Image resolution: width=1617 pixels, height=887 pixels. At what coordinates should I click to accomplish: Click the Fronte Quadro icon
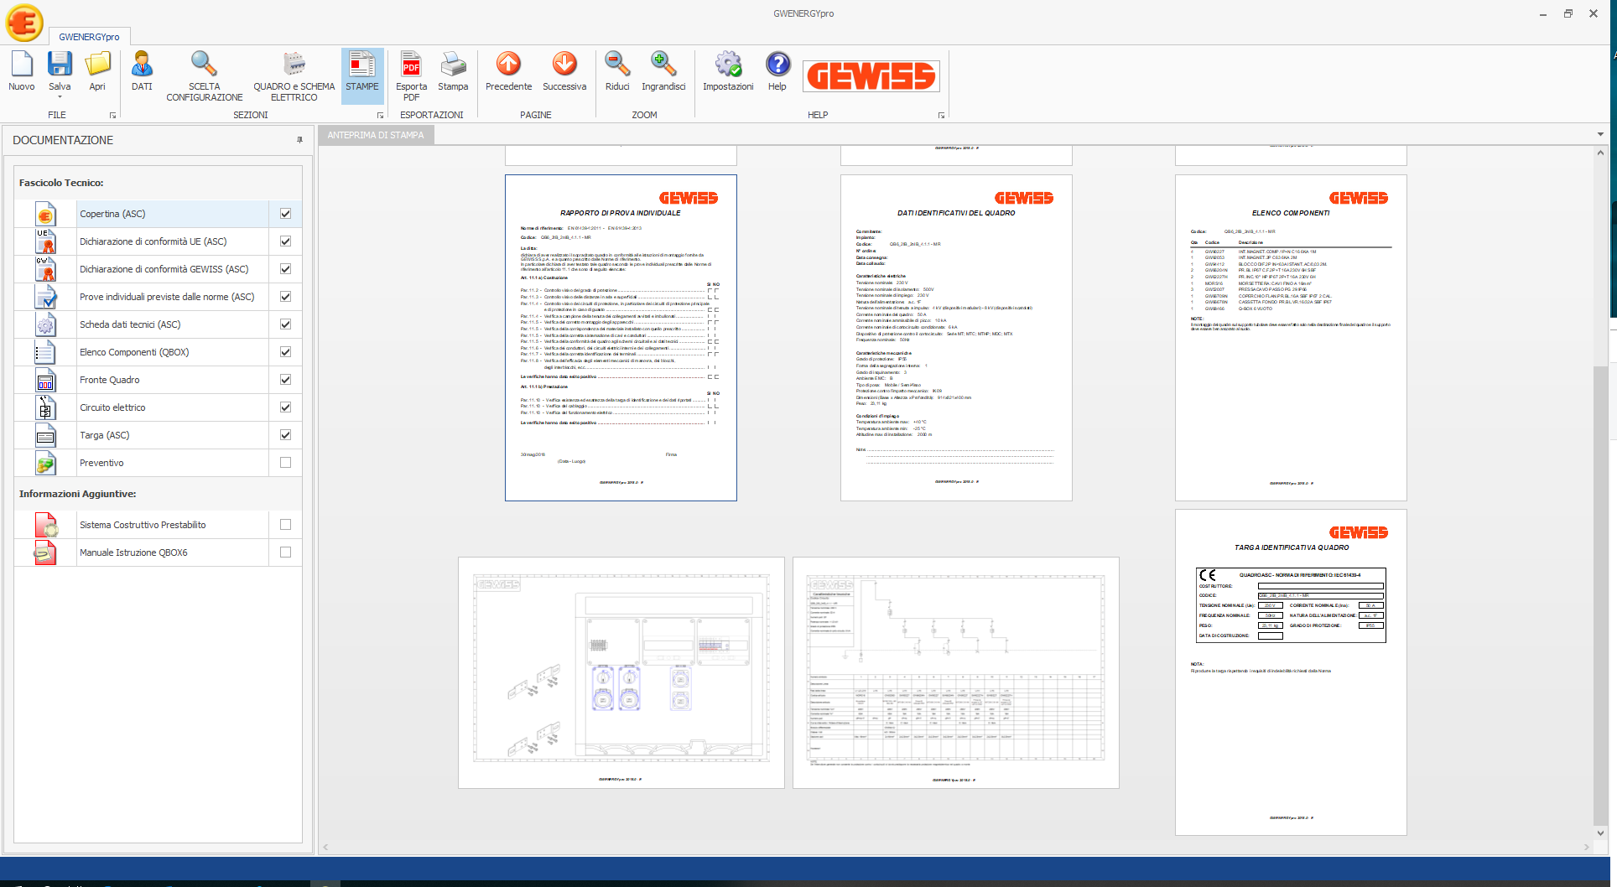click(x=45, y=380)
